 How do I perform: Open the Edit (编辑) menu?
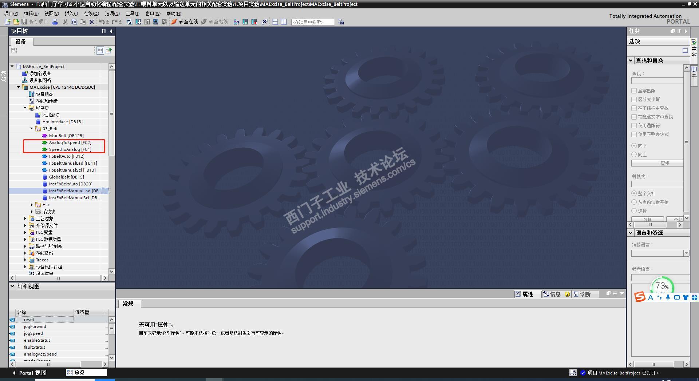click(x=31, y=13)
